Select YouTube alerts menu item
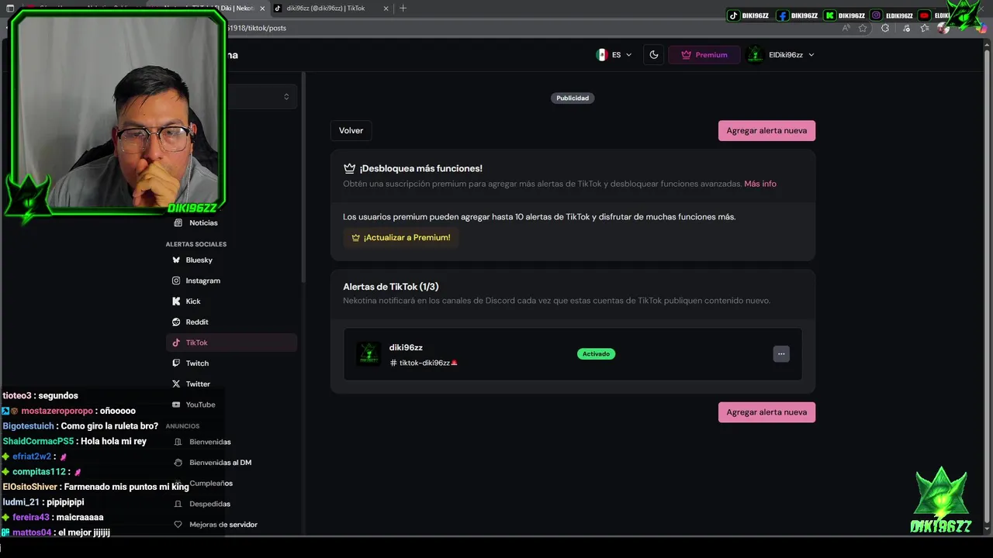This screenshot has width=993, height=558. pyautogui.click(x=231, y=405)
